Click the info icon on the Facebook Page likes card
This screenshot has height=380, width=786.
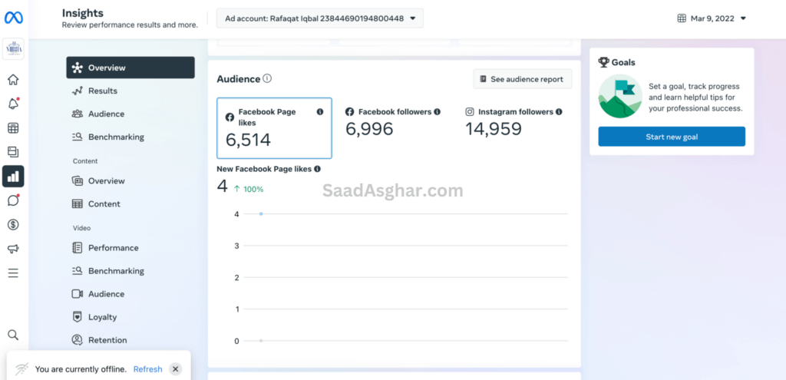click(320, 112)
